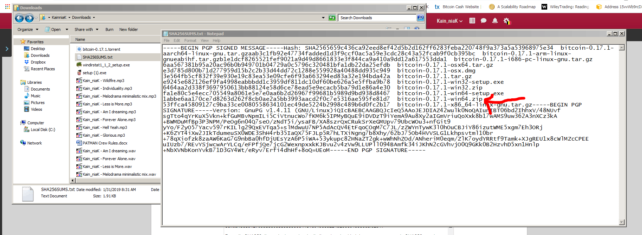This screenshot has width=642, height=235.
Task: Click bitcoin-0.17.1-win32-setup.exe text in Notepad
Action: pos(450,82)
